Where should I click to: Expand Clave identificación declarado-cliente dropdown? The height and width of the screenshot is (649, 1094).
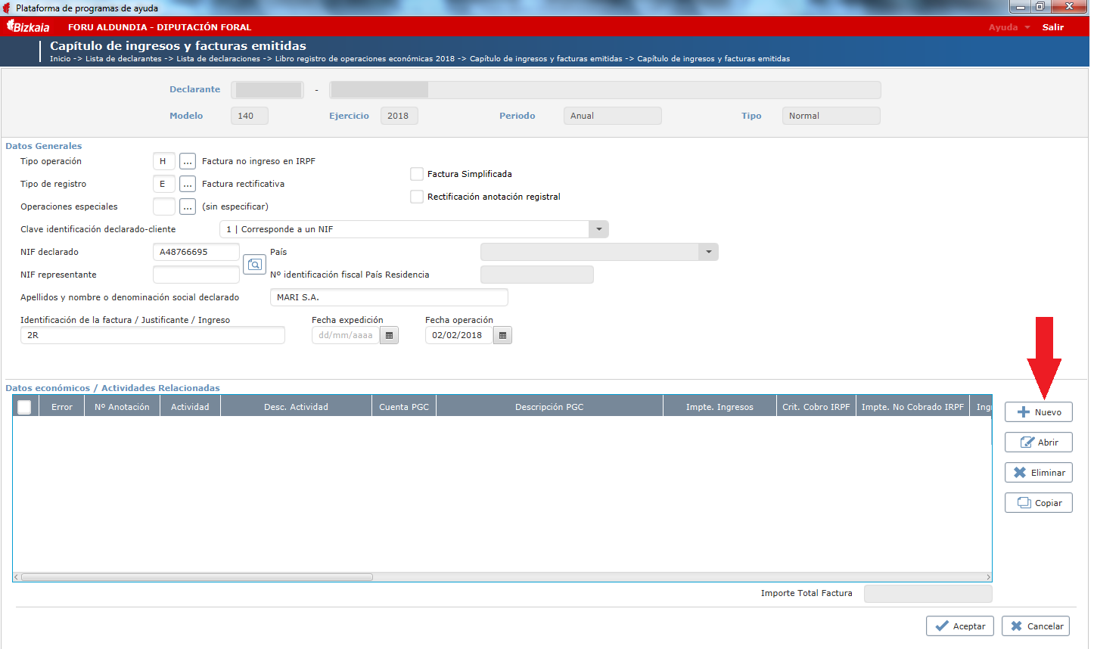coord(598,229)
